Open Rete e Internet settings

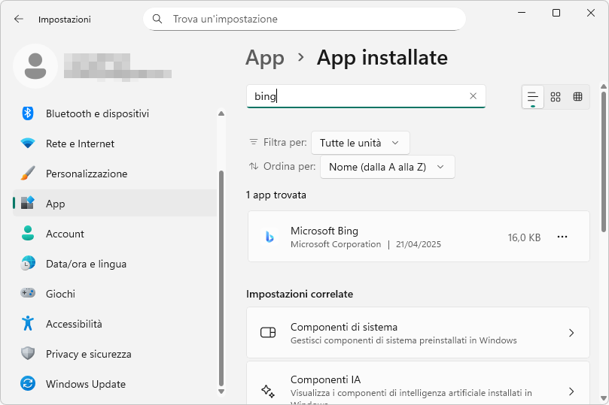coord(115,144)
